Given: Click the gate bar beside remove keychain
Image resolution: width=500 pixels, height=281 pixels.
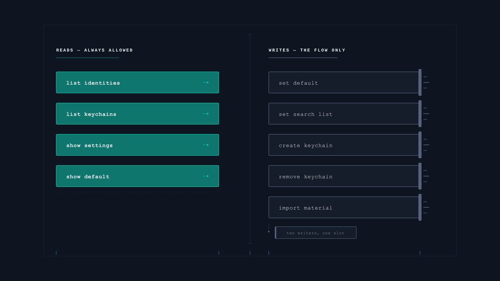Looking at the screenshot, I should (x=420, y=176).
